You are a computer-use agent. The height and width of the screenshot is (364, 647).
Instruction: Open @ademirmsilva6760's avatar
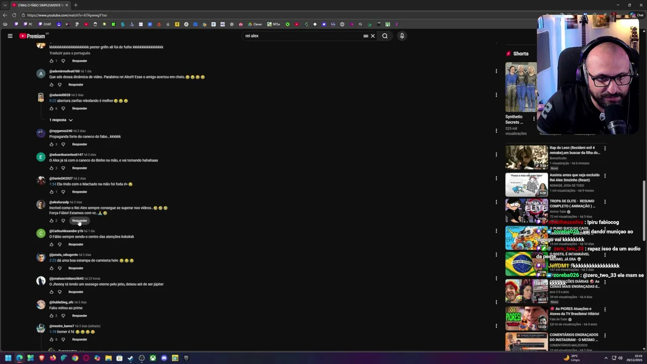[41, 74]
